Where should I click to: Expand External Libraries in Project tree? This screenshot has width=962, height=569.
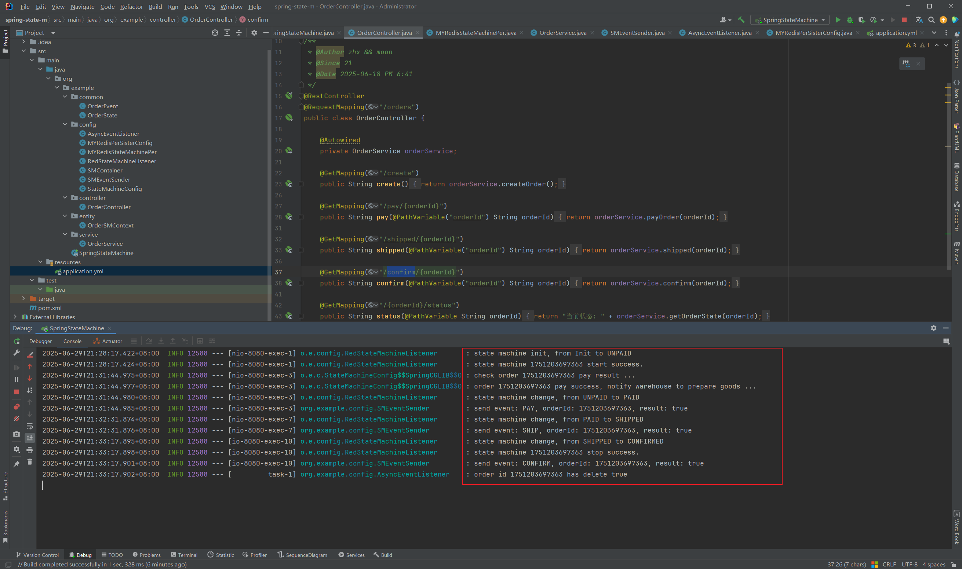pos(15,317)
